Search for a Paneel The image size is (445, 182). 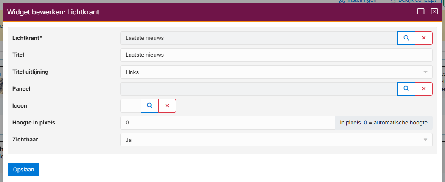click(x=406, y=89)
